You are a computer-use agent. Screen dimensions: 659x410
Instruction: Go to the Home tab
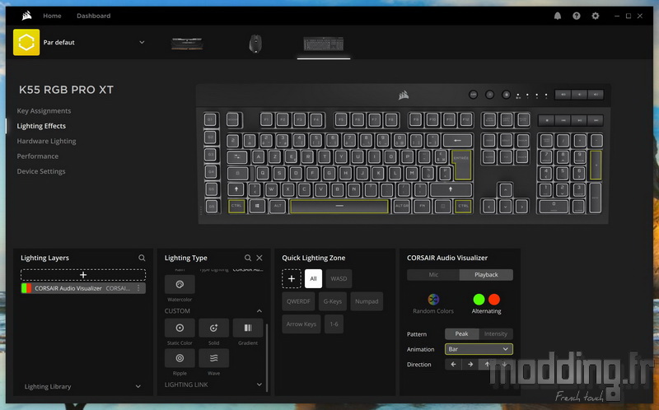click(x=52, y=16)
